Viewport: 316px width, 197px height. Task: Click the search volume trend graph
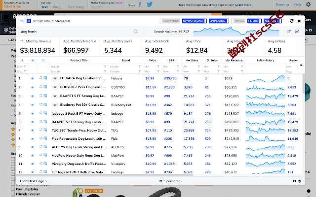point(236,32)
